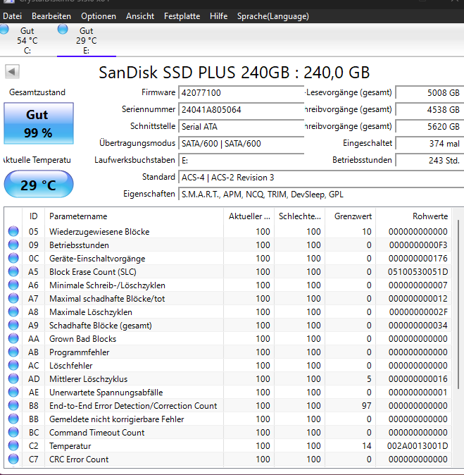This screenshot has width=464, height=475.
Task: Click the Schnittstelle field Serial ATA
Action: click(242, 127)
